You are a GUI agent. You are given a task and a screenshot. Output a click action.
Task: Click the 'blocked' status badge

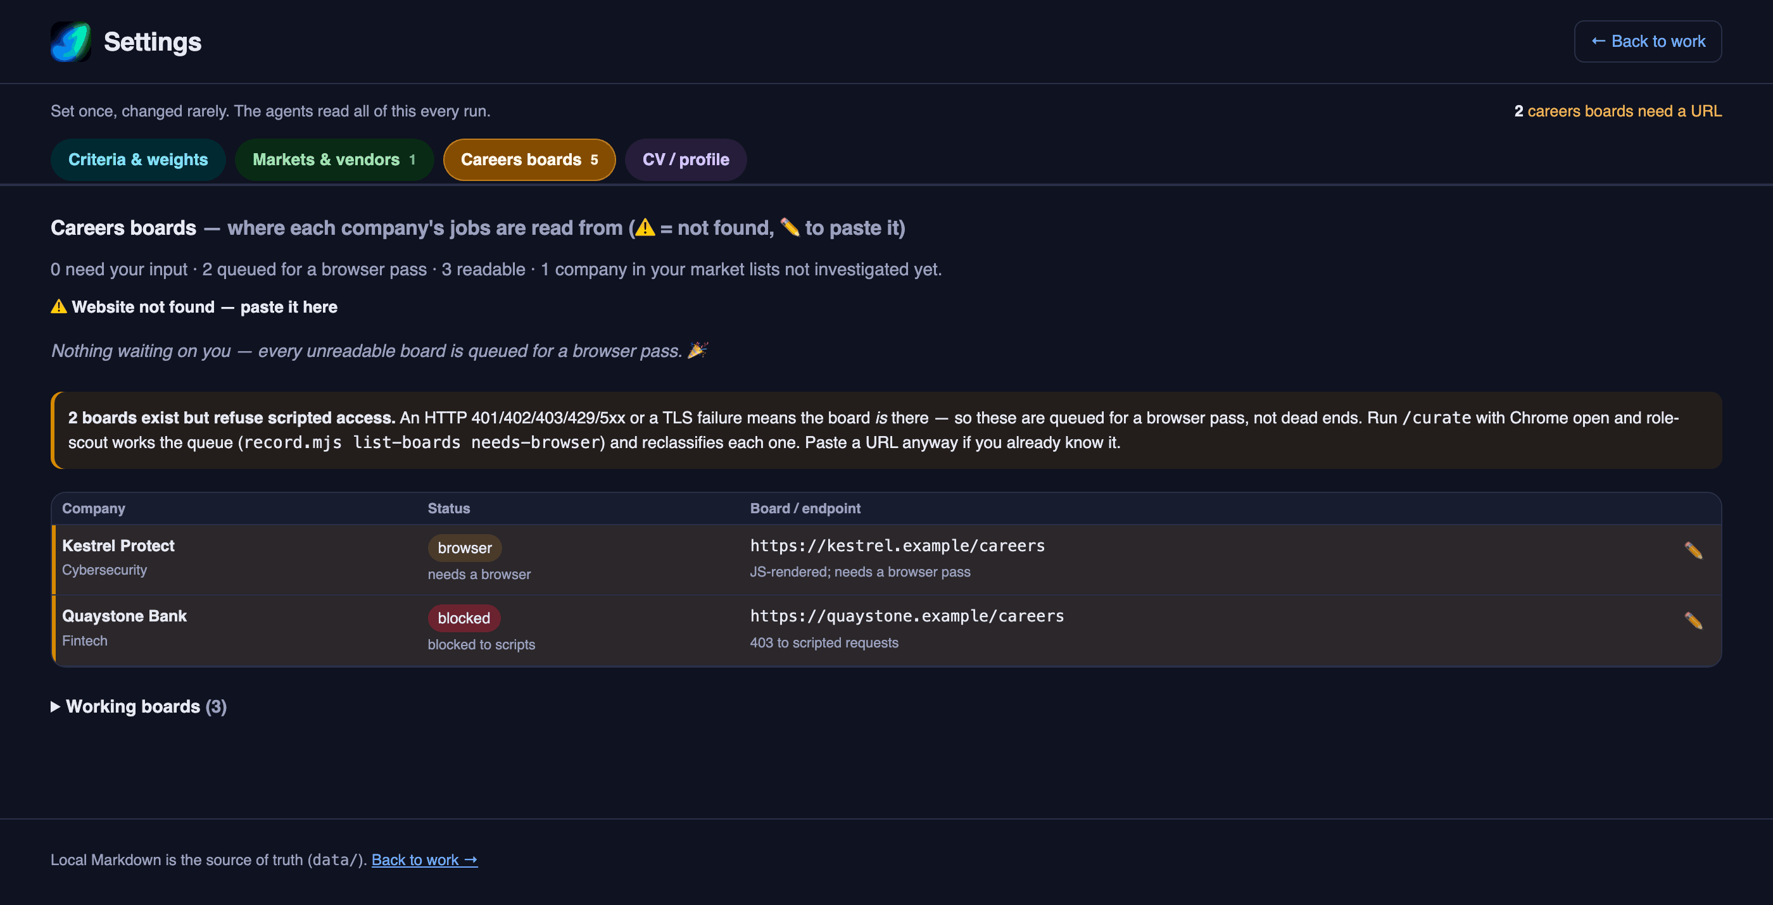(x=464, y=618)
